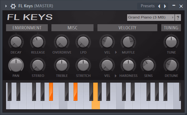
Task: Click the DETUNE label
Action: (x=171, y=76)
